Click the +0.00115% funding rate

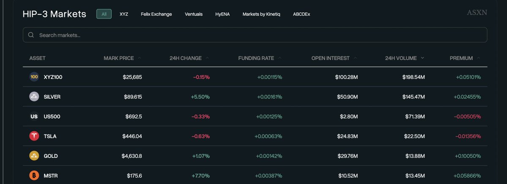pyautogui.click(x=270, y=77)
